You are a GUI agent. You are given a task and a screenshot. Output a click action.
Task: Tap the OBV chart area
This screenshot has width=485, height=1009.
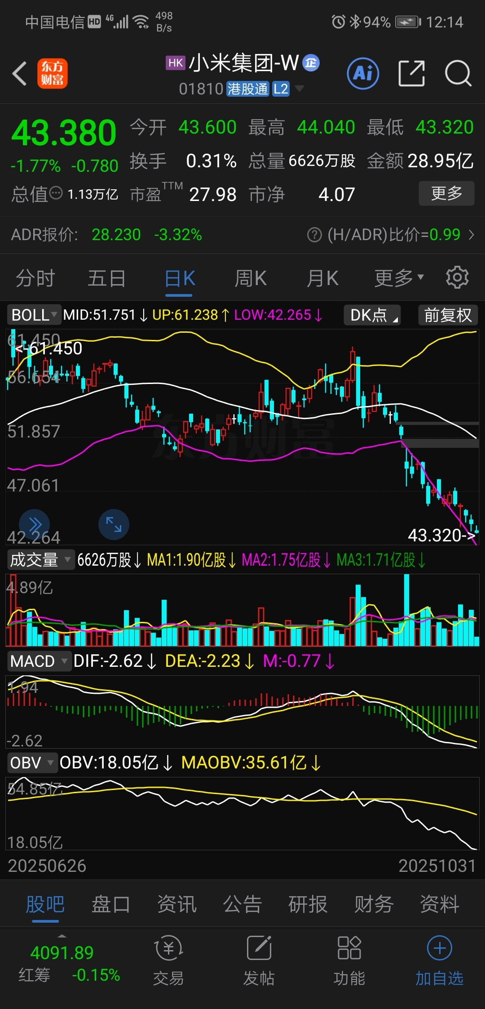click(x=242, y=814)
